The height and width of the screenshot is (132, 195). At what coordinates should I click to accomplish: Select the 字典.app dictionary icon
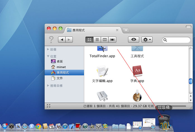137,71
